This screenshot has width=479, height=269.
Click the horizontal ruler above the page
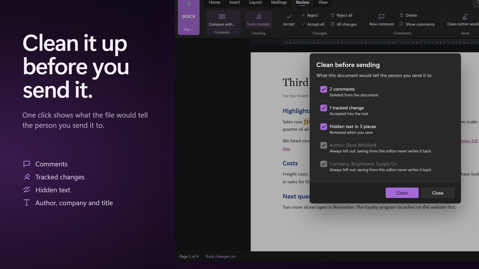(x=365, y=42)
